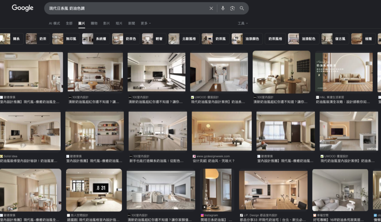Image resolution: width=381 pixels, height=222 pixels.
Task: Open J.P. Design dining room image
Action: pyautogui.click(x=273, y=190)
